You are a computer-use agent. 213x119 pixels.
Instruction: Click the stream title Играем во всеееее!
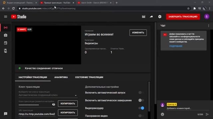click(99, 34)
